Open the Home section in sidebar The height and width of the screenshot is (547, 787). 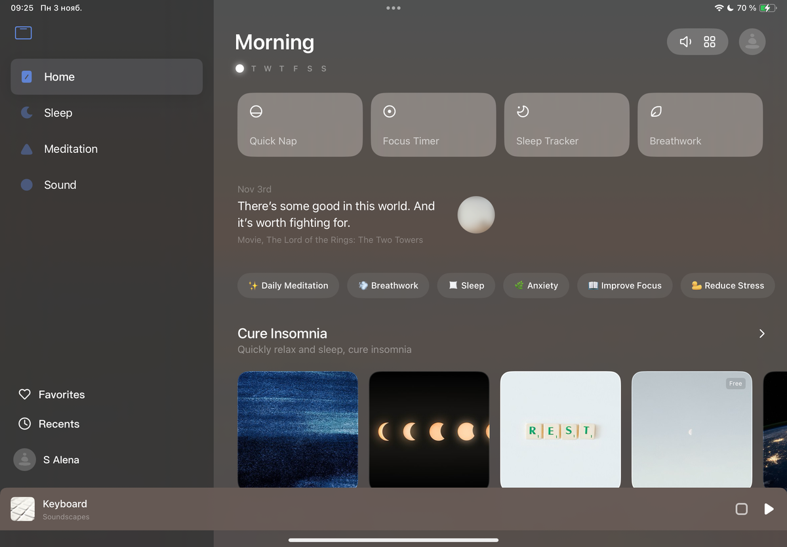pyautogui.click(x=106, y=77)
